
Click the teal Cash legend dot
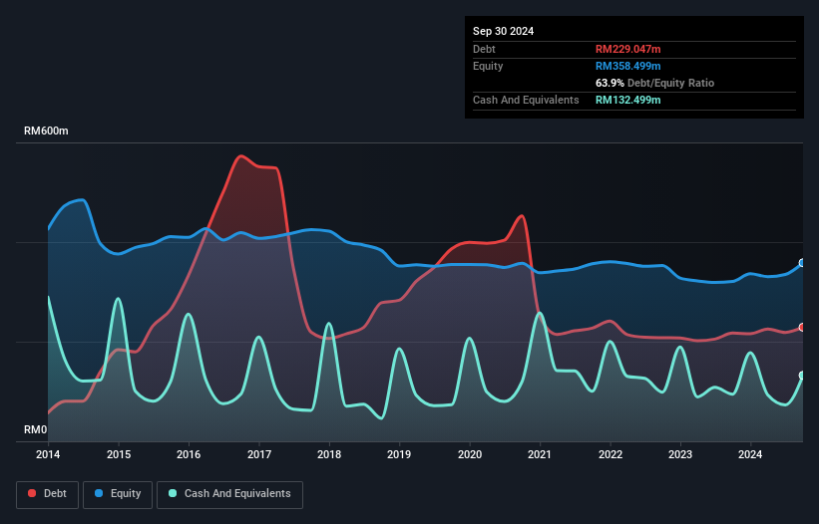173,493
